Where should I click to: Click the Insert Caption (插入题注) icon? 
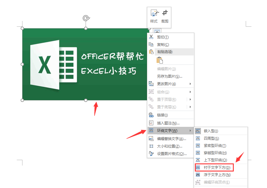click(151, 123)
